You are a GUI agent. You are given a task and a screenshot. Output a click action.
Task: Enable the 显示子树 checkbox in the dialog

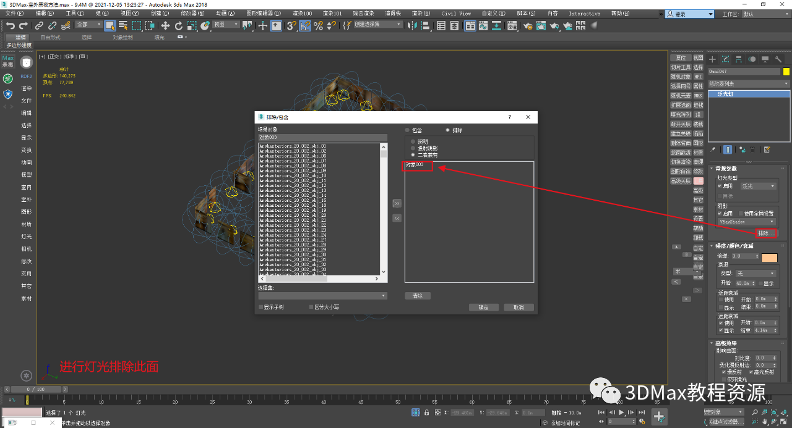click(x=262, y=307)
